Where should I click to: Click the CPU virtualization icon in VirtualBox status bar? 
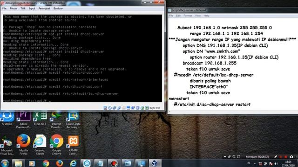point(138,108)
